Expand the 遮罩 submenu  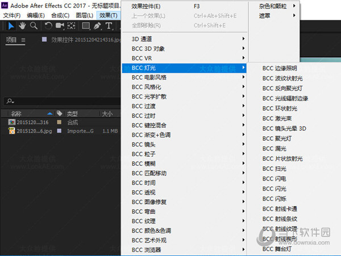275,16
